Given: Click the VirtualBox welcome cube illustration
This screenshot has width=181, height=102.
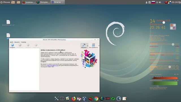Looking at the screenshot, I should pos(89,59).
